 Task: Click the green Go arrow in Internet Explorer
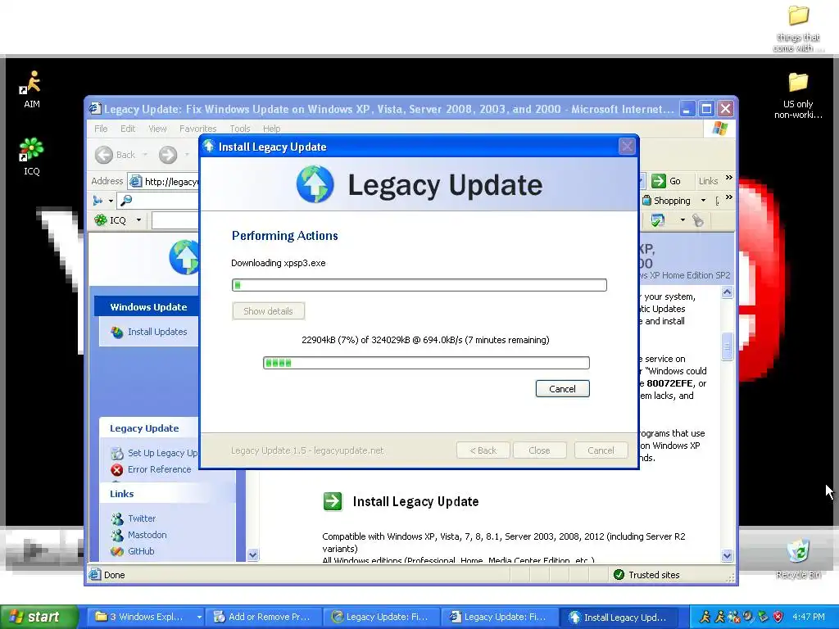point(658,181)
